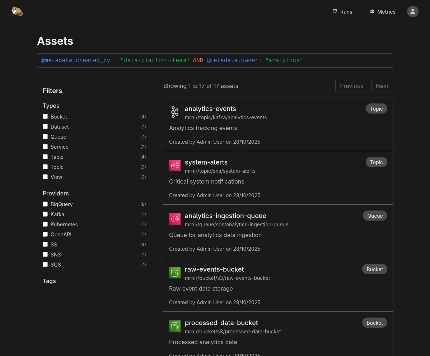Click the Previous pagination button
The height and width of the screenshot is (356, 430).
351,85
